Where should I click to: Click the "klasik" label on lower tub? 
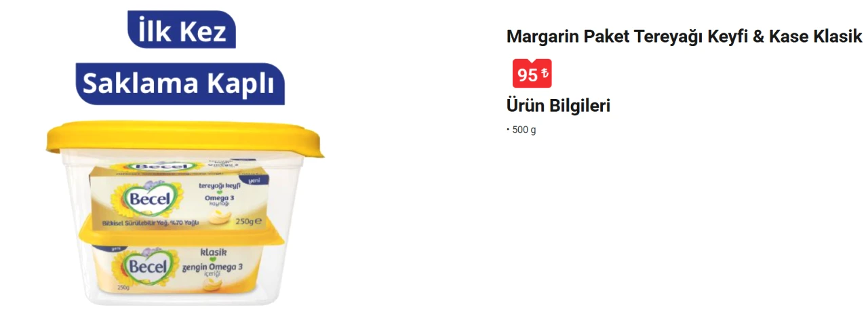(213, 252)
